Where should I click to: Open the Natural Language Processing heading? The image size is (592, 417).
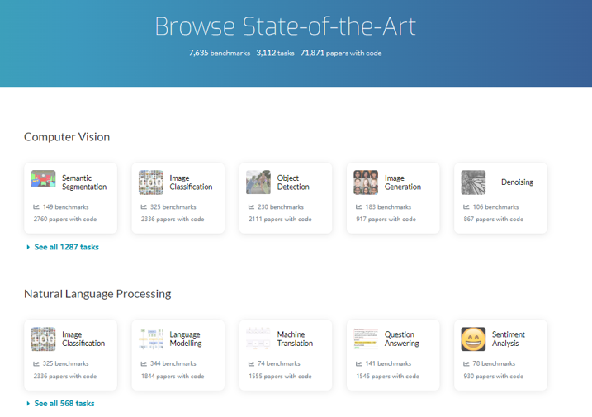97,294
